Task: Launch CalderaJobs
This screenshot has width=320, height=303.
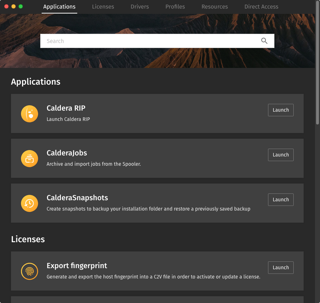Action: (x=281, y=155)
